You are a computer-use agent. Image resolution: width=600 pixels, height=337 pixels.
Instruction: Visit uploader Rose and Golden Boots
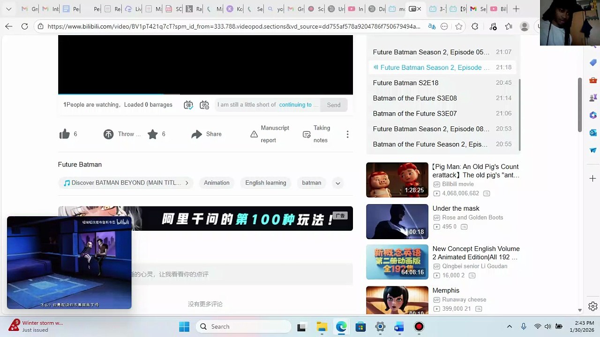point(472,218)
